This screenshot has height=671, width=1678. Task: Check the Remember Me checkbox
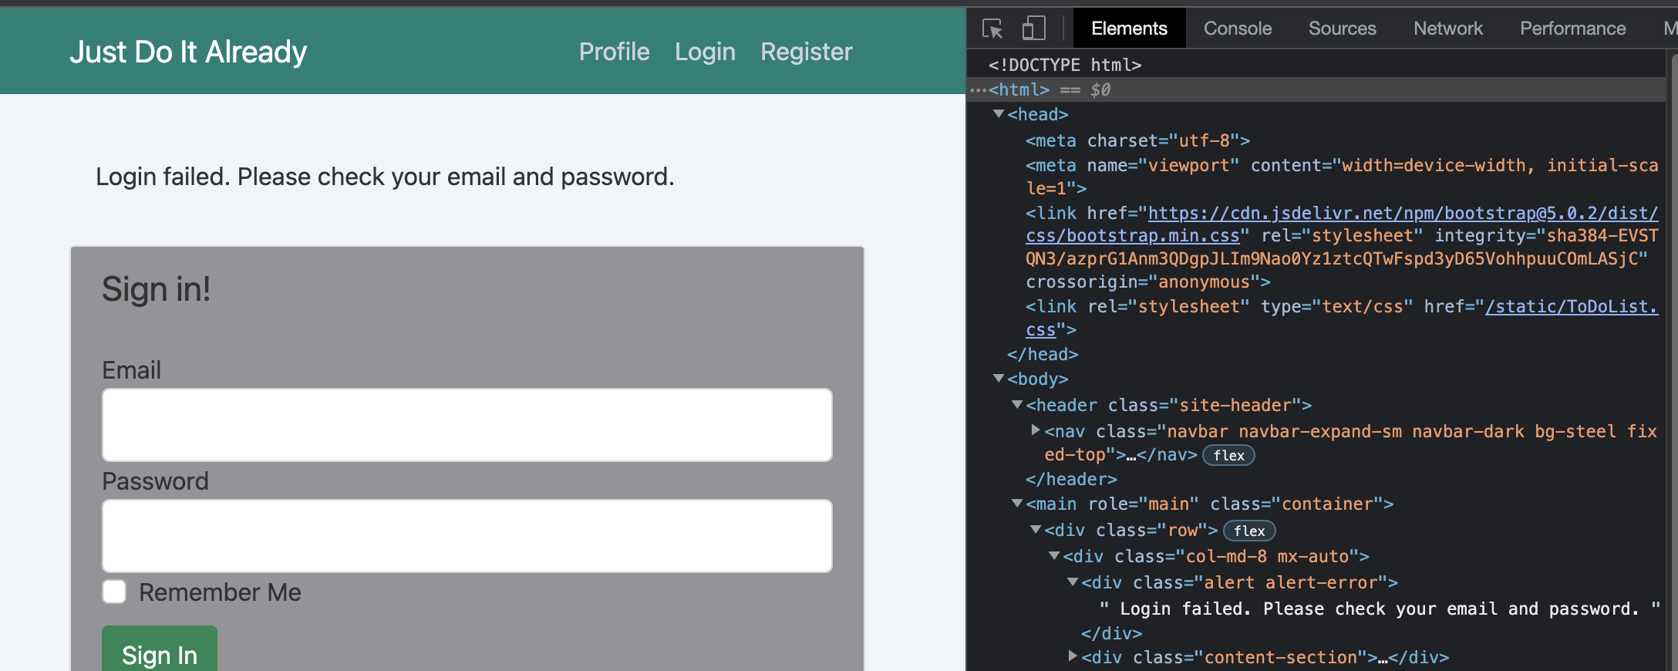pyautogui.click(x=114, y=592)
